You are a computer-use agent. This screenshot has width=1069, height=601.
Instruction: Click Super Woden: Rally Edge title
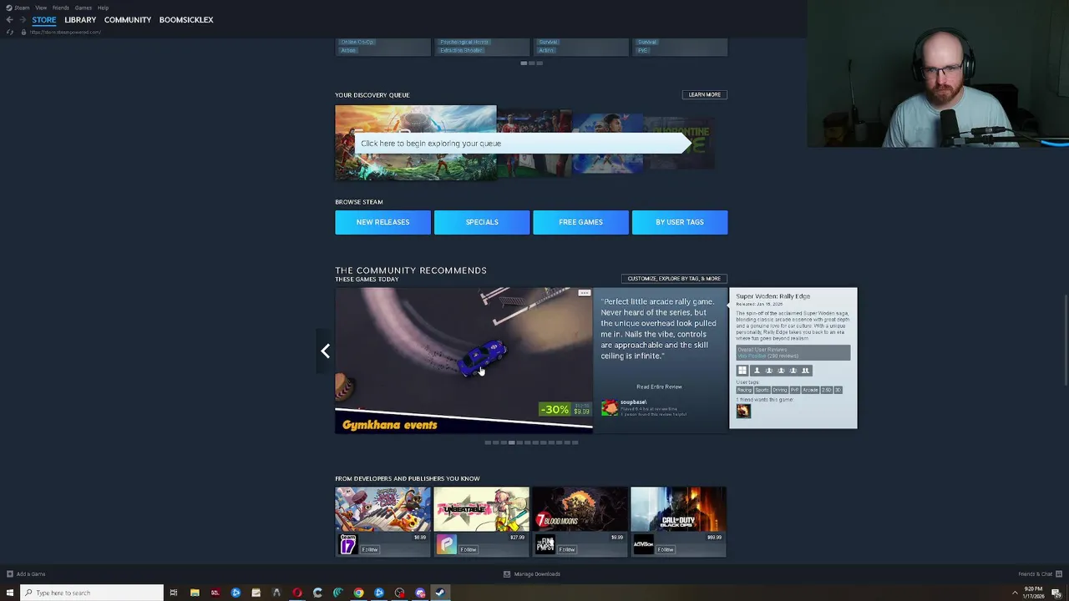773,296
